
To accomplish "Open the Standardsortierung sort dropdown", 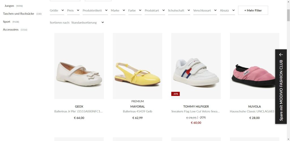I will [x=88, y=22].
